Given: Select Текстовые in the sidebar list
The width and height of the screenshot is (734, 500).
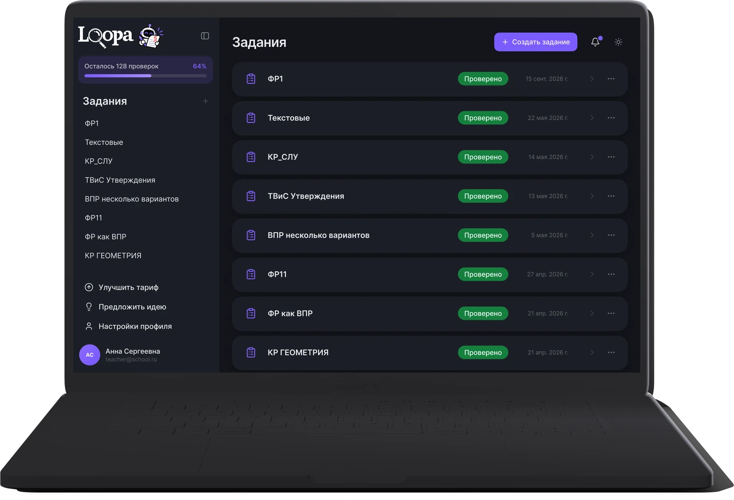Looking at the screenshot, I should [x=104, y=142].
